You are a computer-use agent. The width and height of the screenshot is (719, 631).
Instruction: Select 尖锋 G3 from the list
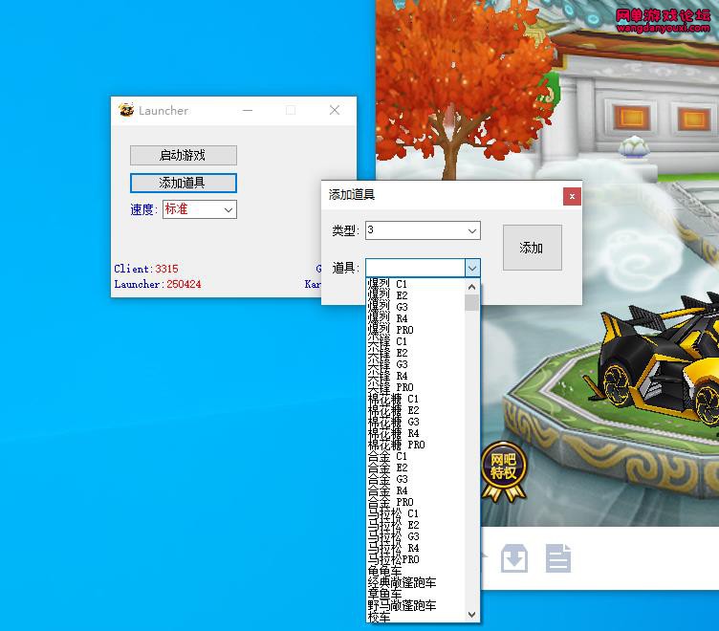[x=416, y=364]
